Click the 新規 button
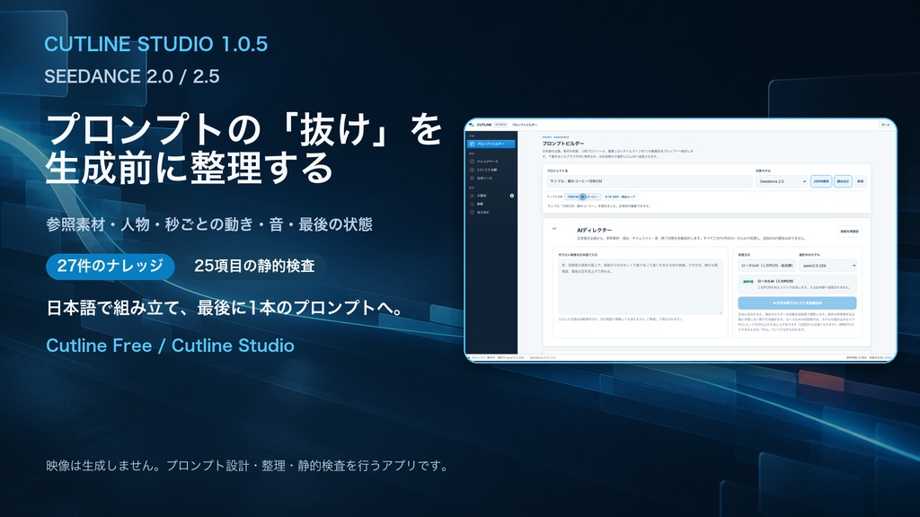Screen dimensions: 920x517 [x=860, y=181]
